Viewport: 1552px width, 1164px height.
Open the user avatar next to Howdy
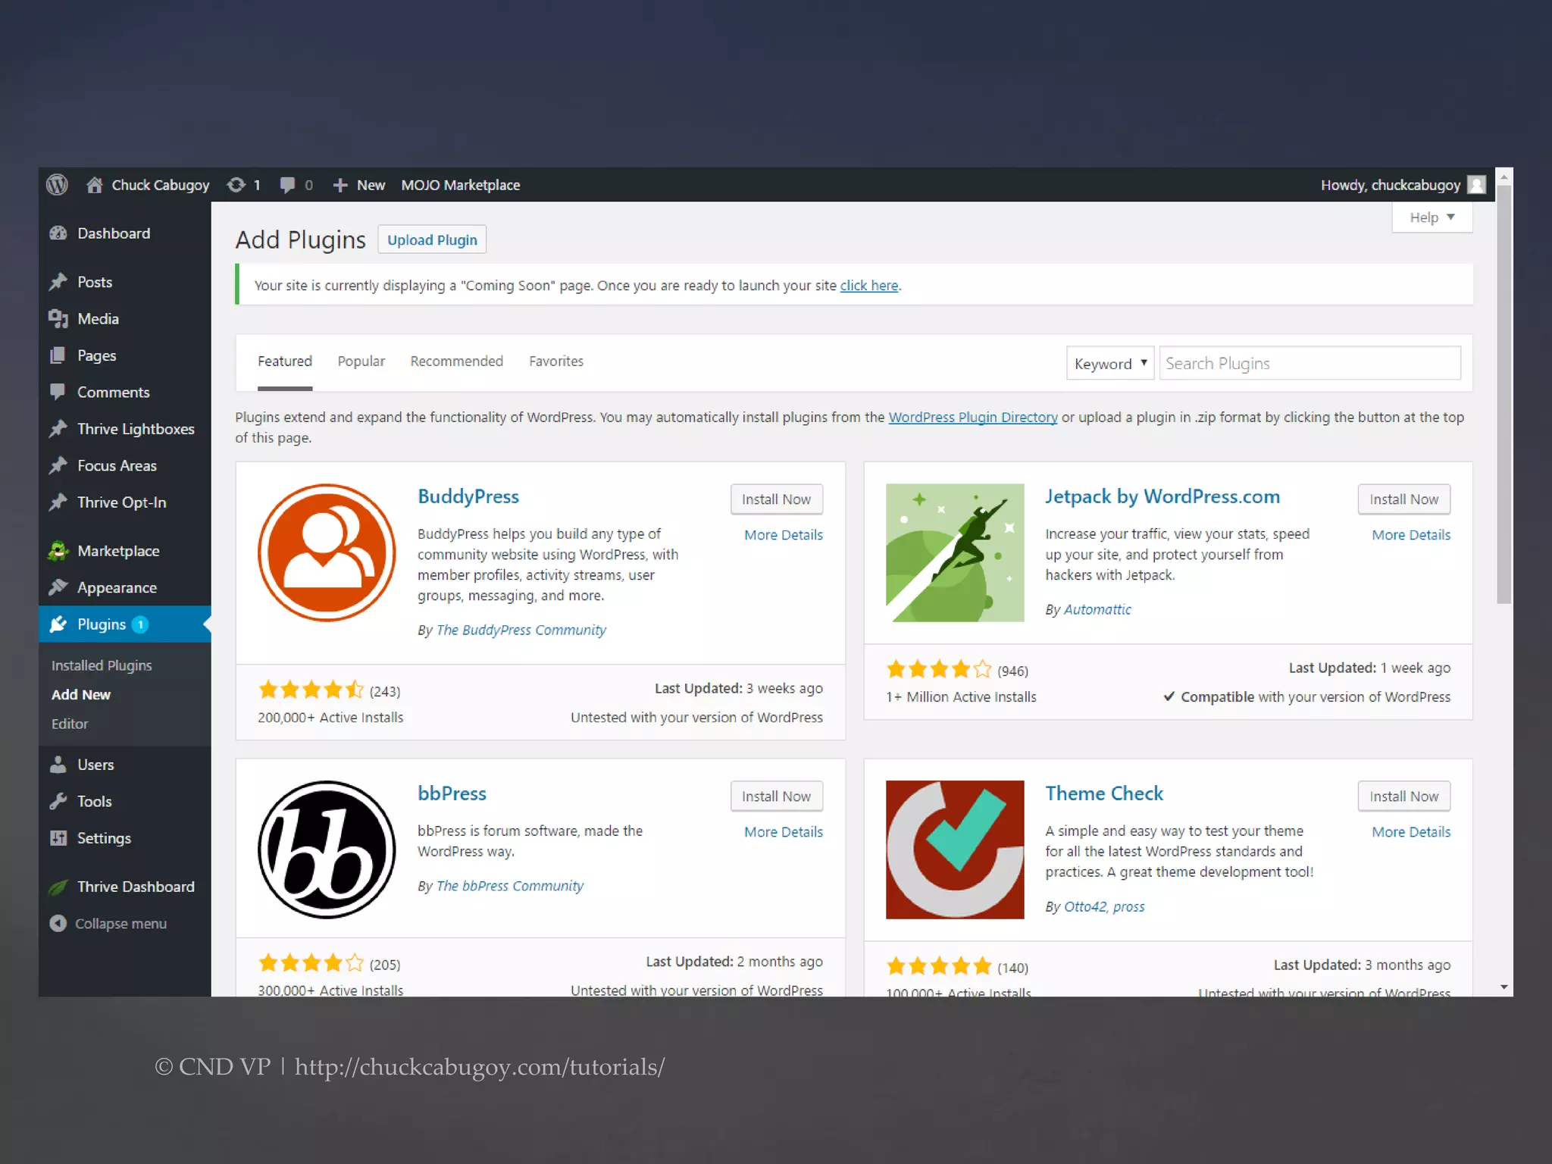[1476, 185]
